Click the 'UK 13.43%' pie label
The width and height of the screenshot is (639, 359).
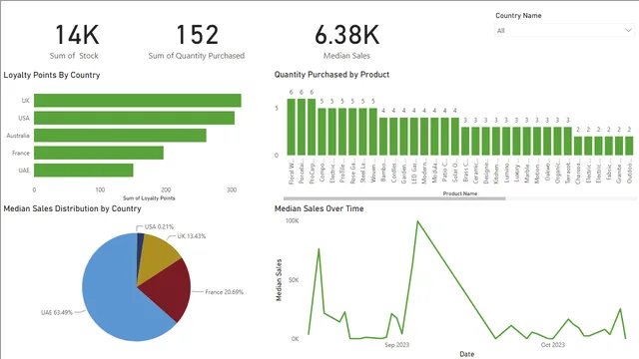[191, 236]
